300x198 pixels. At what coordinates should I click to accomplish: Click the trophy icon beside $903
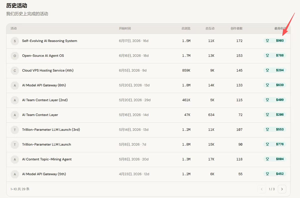click(x=267, y=40)
